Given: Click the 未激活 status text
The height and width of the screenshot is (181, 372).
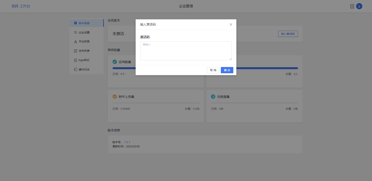Looking at the screenshot, I should pos(118,34).
